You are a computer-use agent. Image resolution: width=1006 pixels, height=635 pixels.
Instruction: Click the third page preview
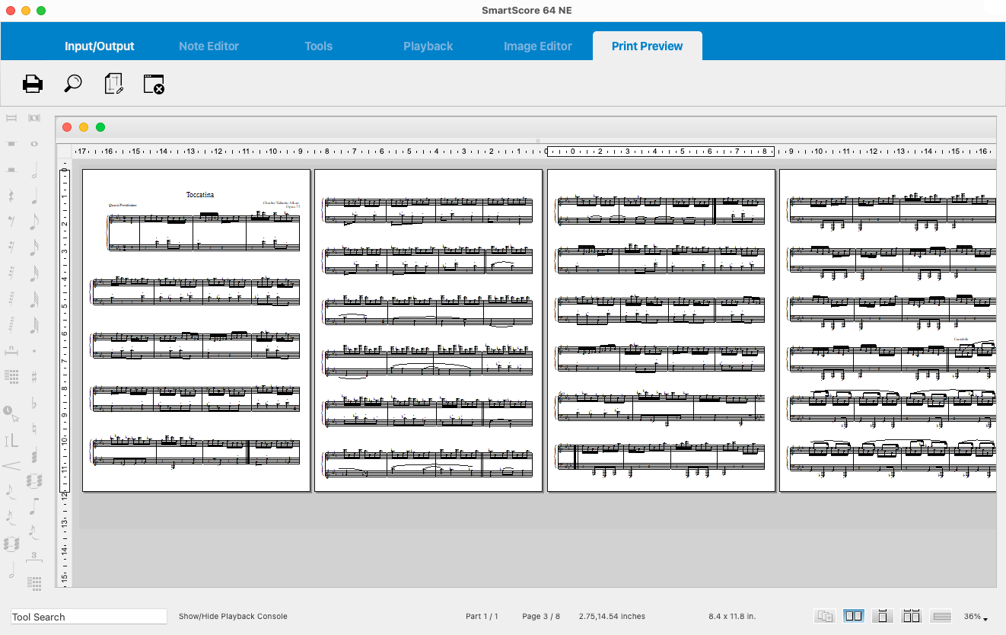[661, 330]
